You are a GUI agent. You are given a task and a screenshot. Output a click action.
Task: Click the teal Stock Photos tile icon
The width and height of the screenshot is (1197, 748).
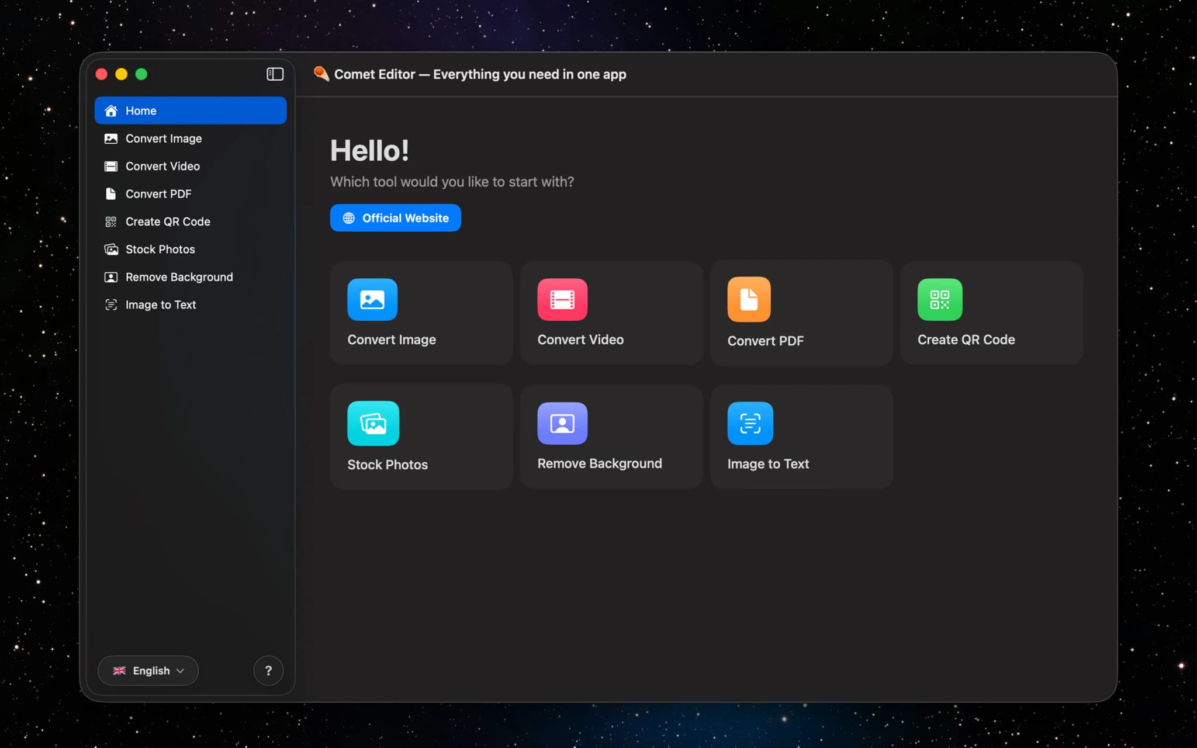point(373,423)
